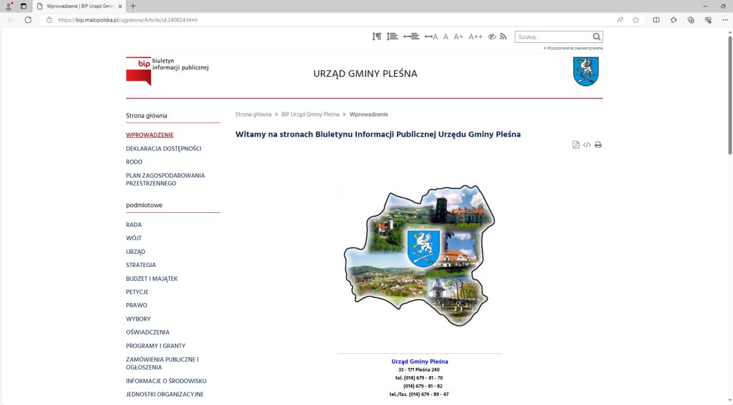Open the Collections icon

(x=691, y=20)
